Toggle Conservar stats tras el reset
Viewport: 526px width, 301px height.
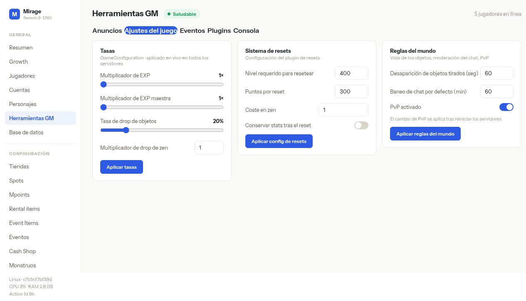click(x=361, y=125)
